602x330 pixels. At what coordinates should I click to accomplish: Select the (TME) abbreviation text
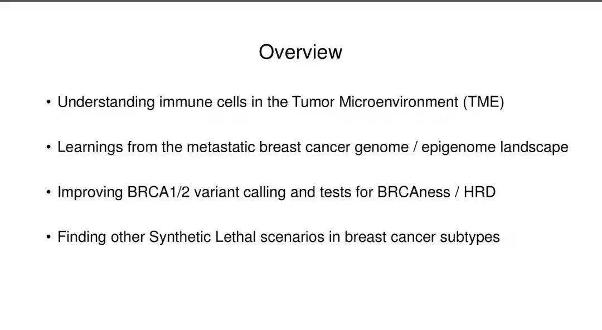483,103
